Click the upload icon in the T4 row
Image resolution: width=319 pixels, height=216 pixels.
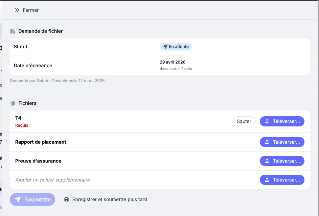click(267, 121)
